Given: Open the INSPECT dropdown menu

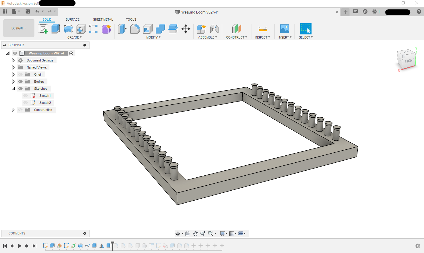Looking at the screenshot, I should click(263, 37).
